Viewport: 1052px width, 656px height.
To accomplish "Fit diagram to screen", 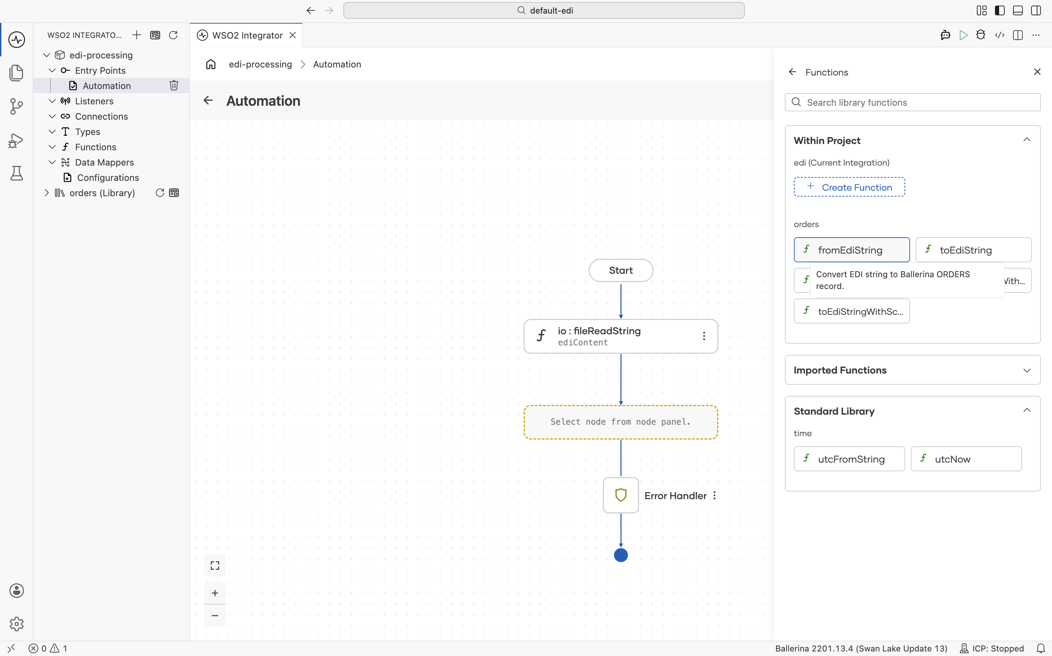I will click(x=215, y=565).
